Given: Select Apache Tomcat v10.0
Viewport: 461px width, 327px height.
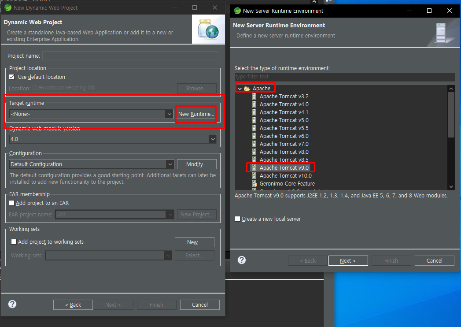Looking at the screenshot, I should pyautogui.click(x=285, y=176).
